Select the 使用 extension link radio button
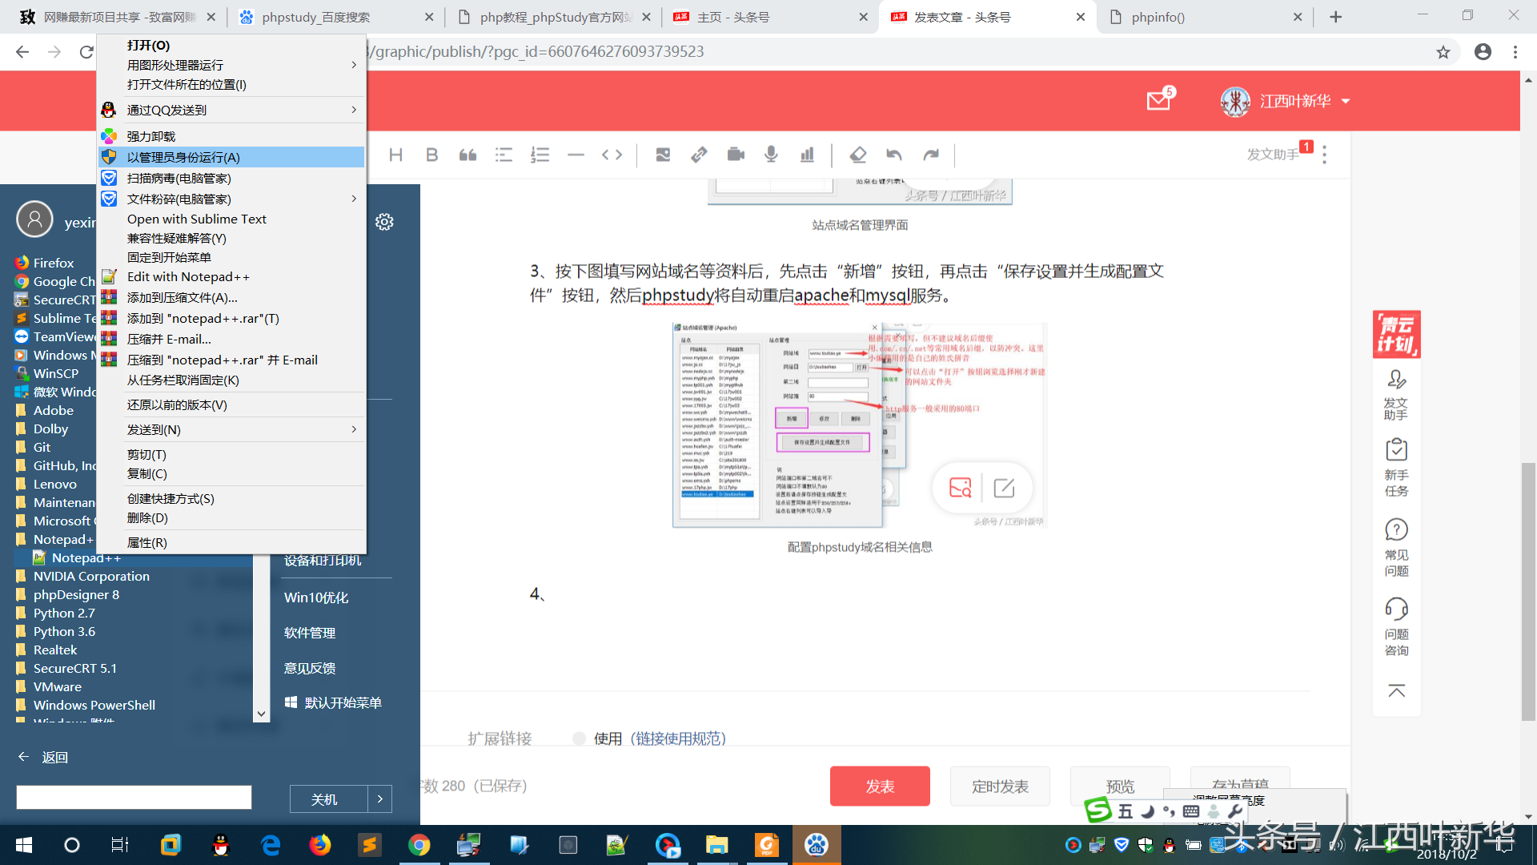Viewport: 1537px width, 865px height. [579, 738]
